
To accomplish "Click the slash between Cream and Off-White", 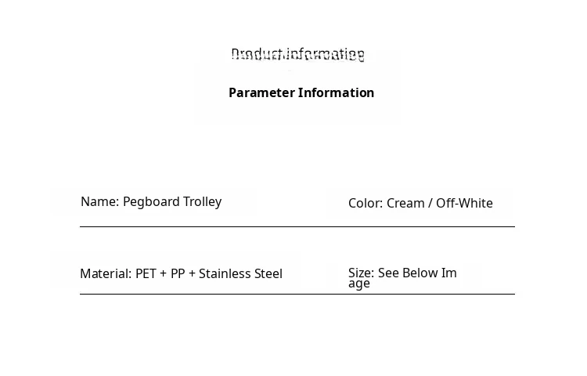I will [430, 204].
